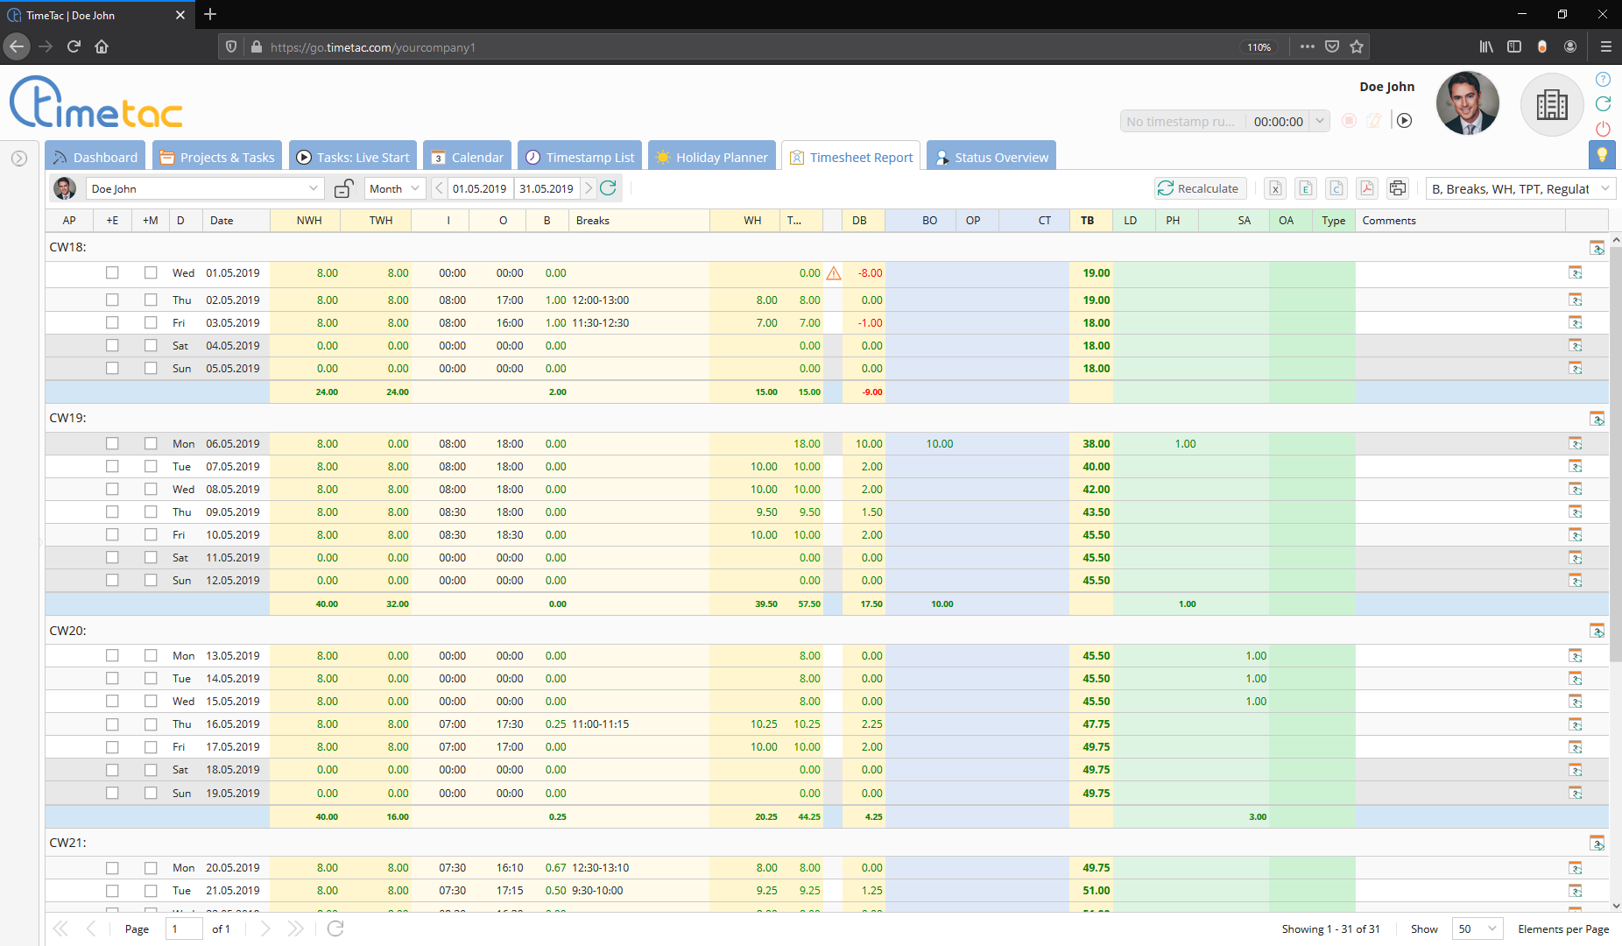Export report to Excel XLS
Image resolution: width=1622 pixels, height=946 pixels.
pos(1276,188)
